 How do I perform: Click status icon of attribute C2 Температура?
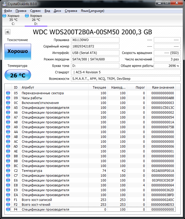[8, 171]
